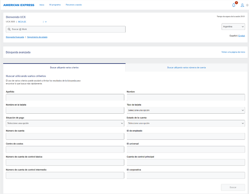Focus the Buscar @ Work search field

pyautogui.click(x=66, y=29)
